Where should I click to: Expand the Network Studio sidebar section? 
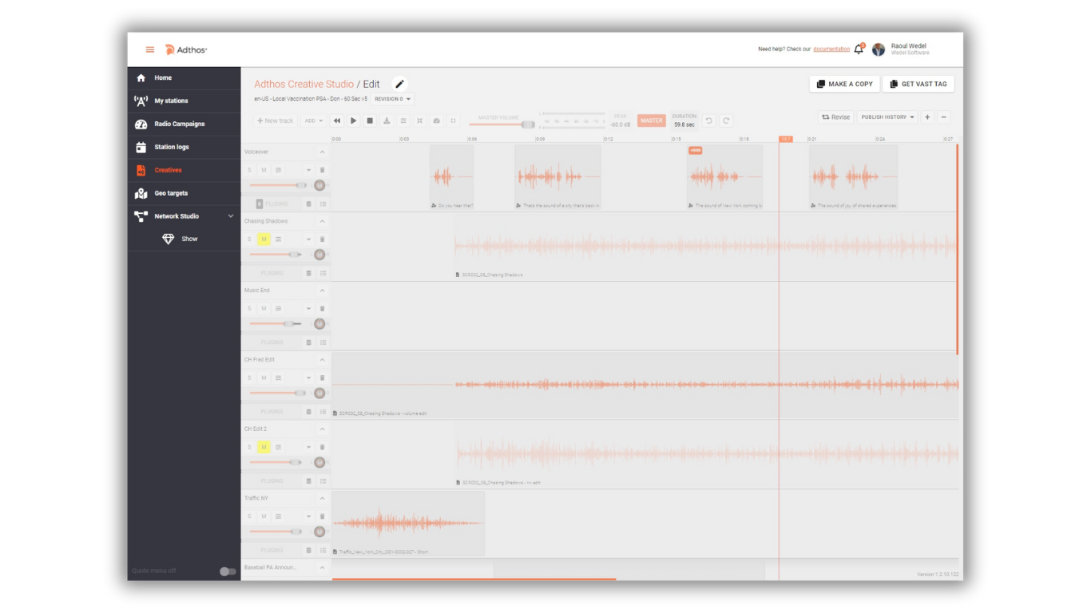[231, 216]
